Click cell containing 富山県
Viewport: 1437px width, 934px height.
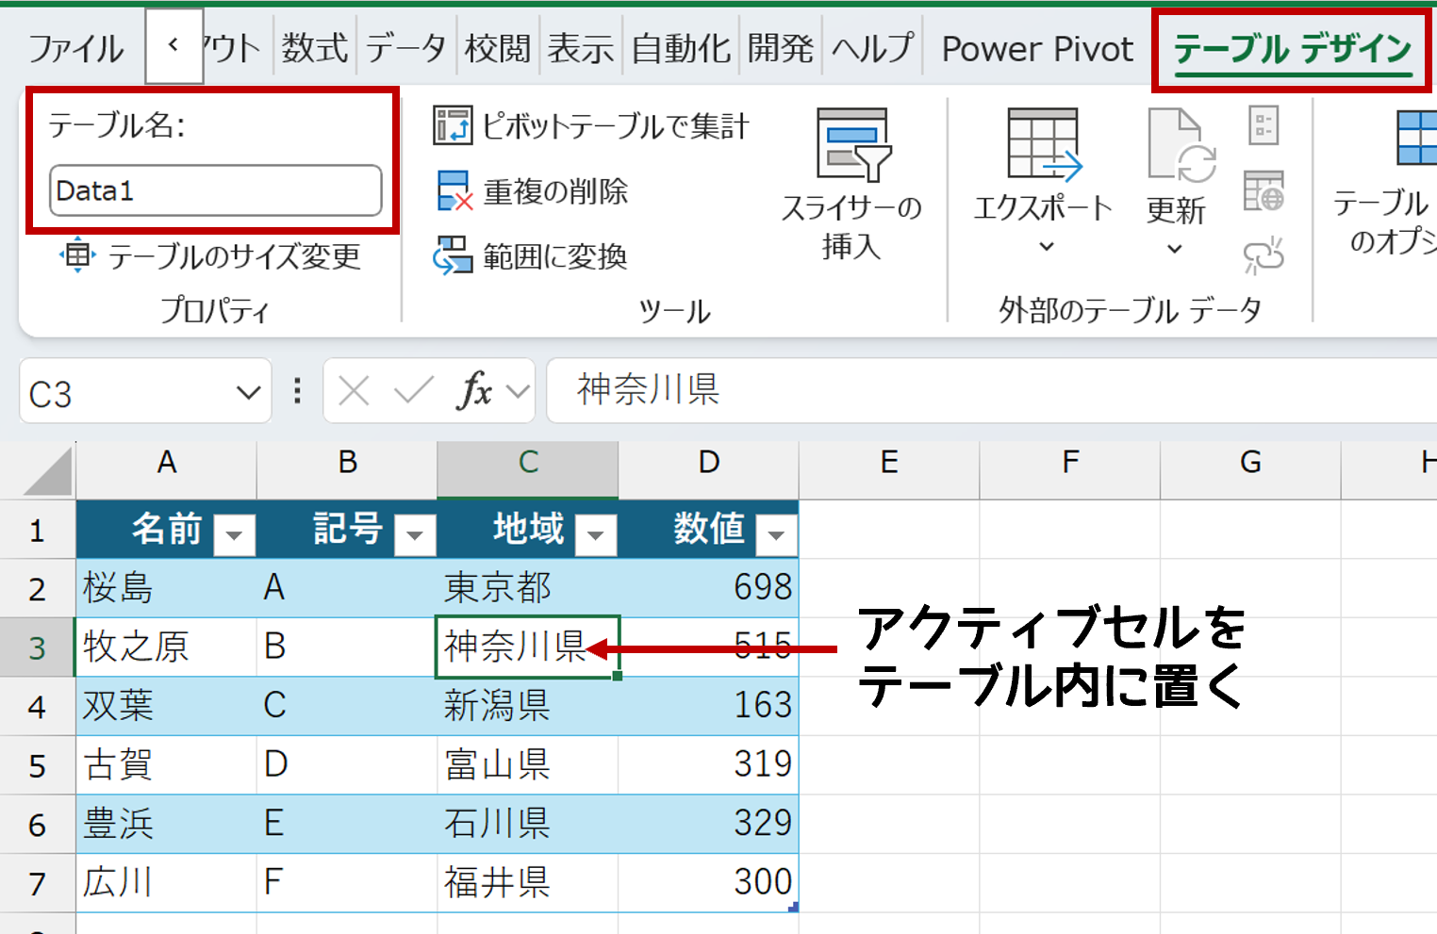pos(528,765)
